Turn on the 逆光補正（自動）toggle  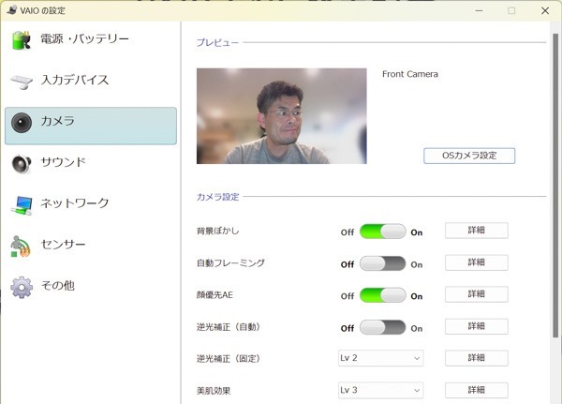(382, 327)
